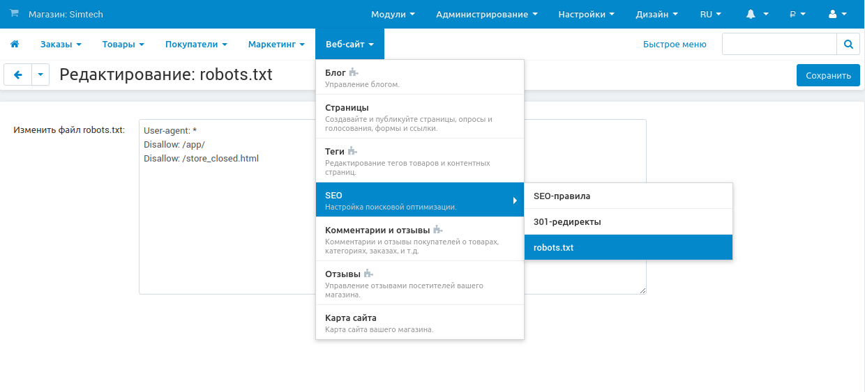Click into the top search field
The width and height of the screenshot is (865, 392).
[x=778, y=44]
